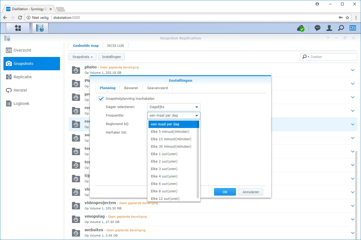The image size is (361, 240).
Task: Open the DSM main menu icon
Action: click(18, 28)
